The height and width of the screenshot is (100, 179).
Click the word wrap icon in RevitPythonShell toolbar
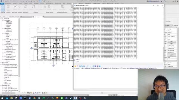93,66
